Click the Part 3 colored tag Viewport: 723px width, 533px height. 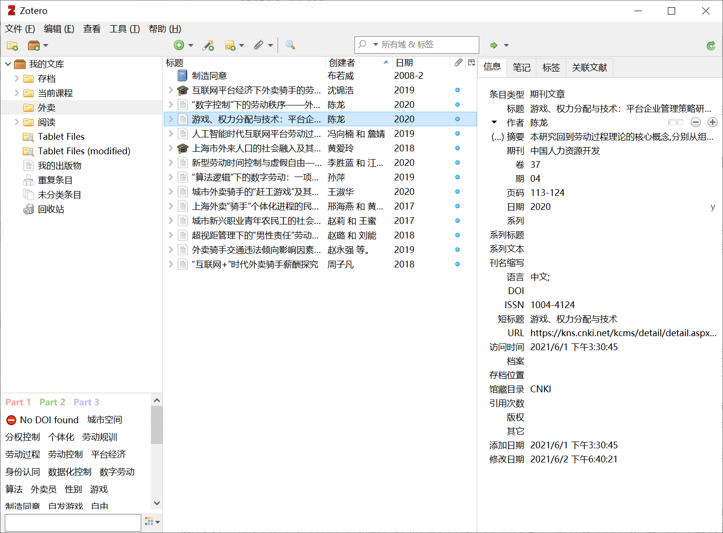pos(86,402)
